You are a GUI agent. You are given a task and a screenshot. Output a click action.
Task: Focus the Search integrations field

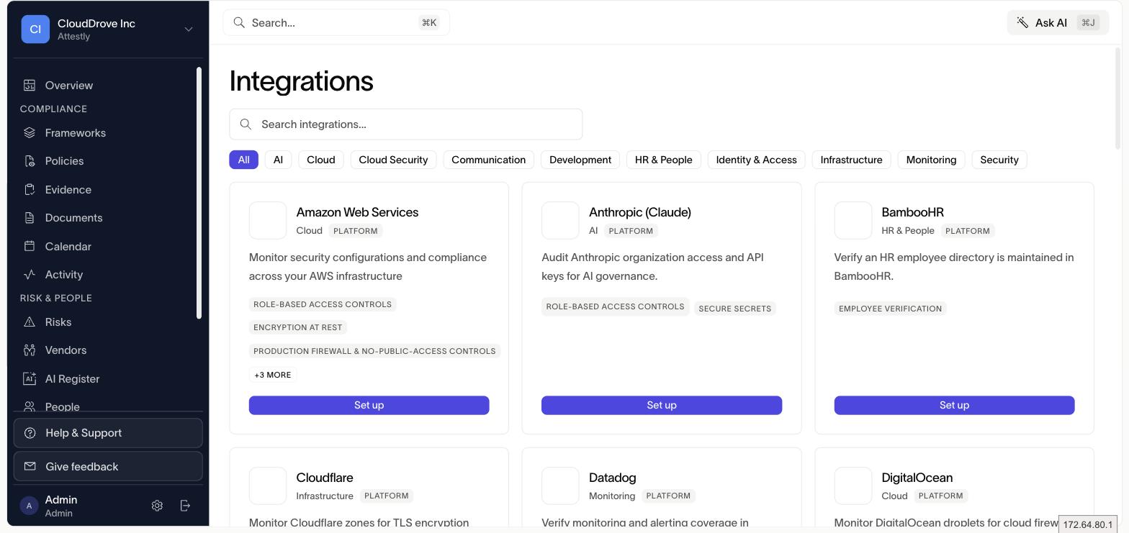click(406, 124)
